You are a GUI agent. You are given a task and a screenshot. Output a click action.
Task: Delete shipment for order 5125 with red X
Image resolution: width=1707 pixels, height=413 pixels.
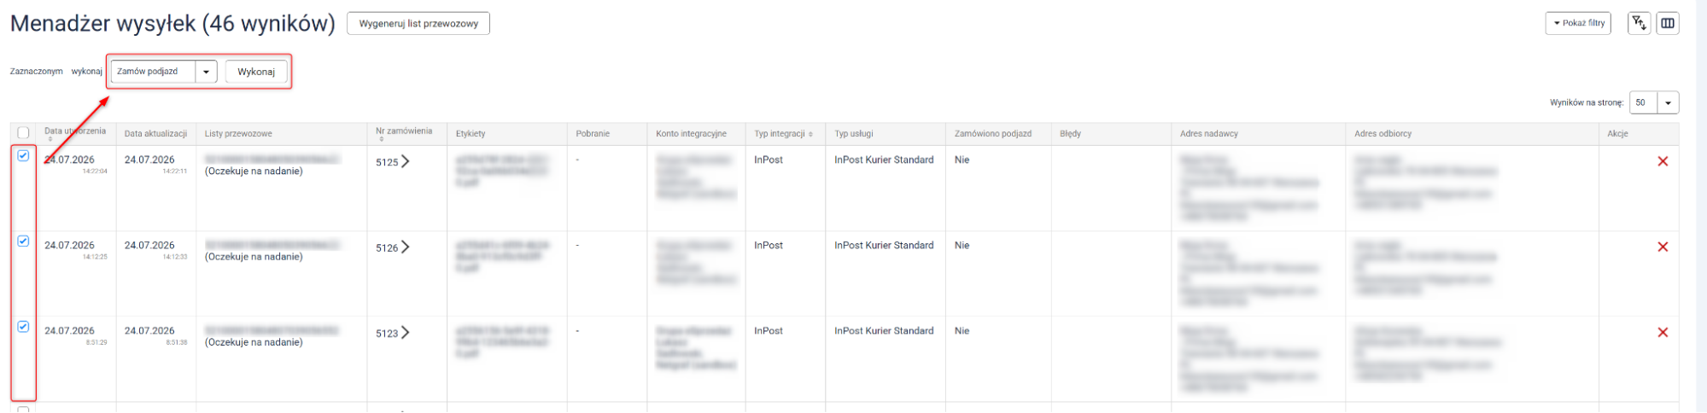(1663, 161)
